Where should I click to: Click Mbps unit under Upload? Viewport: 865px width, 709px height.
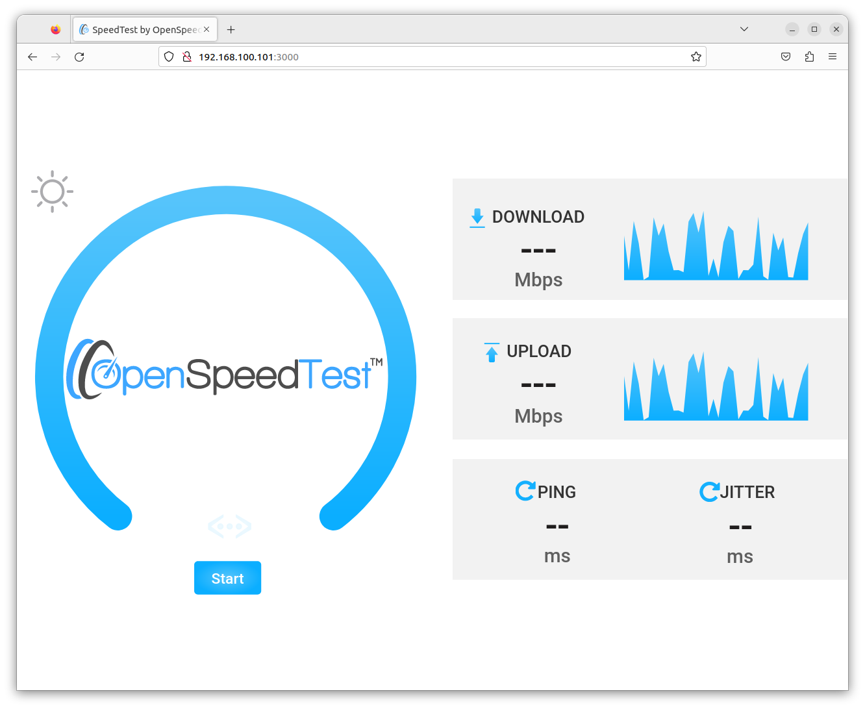(538, 416)
